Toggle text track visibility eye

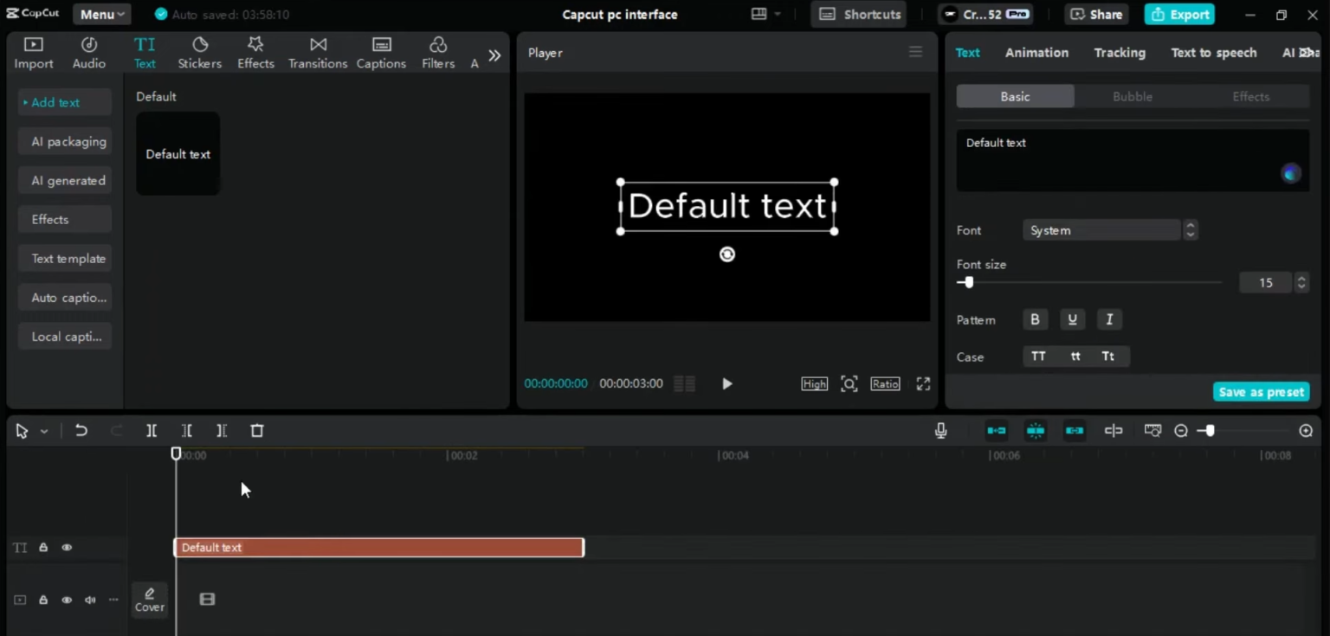[x=67, y=548]
